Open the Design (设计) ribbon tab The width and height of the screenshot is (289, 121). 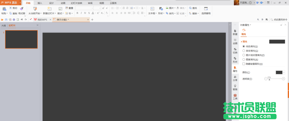[x=51, y=3]
